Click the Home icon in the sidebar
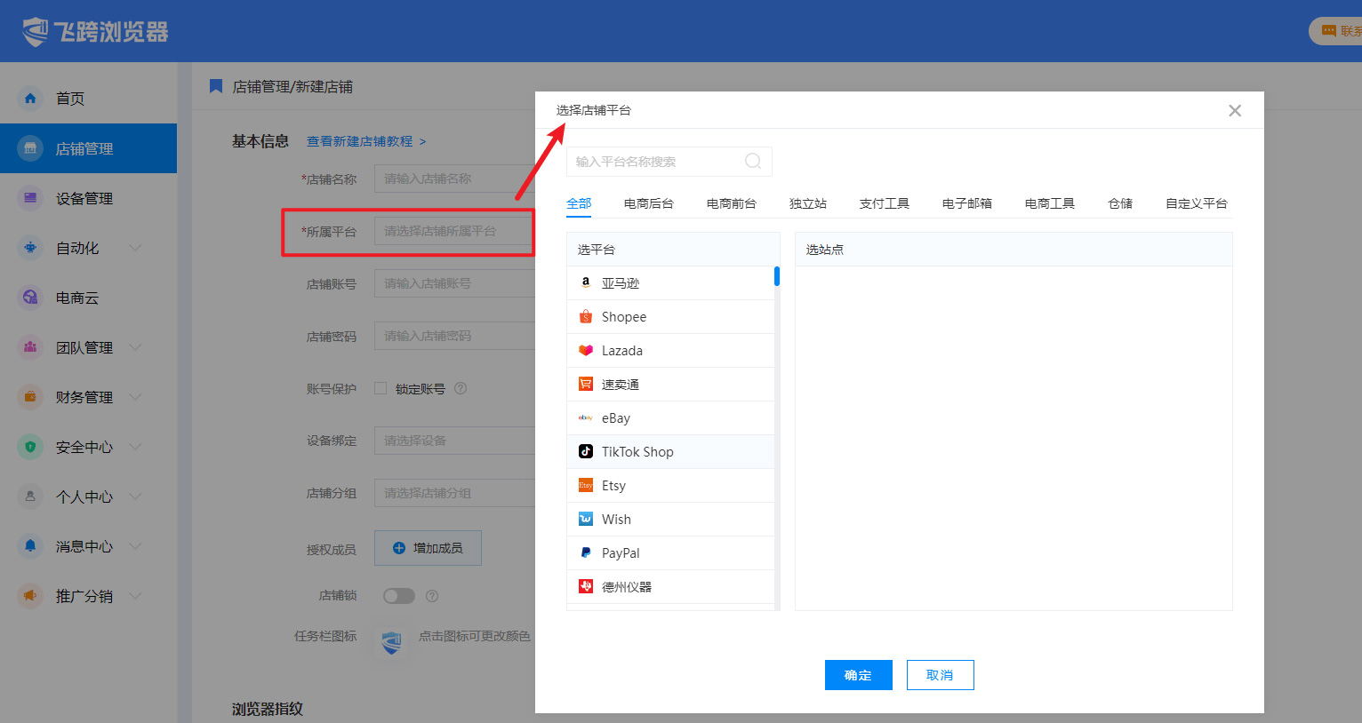The image size is (1362, 723). 30,99
